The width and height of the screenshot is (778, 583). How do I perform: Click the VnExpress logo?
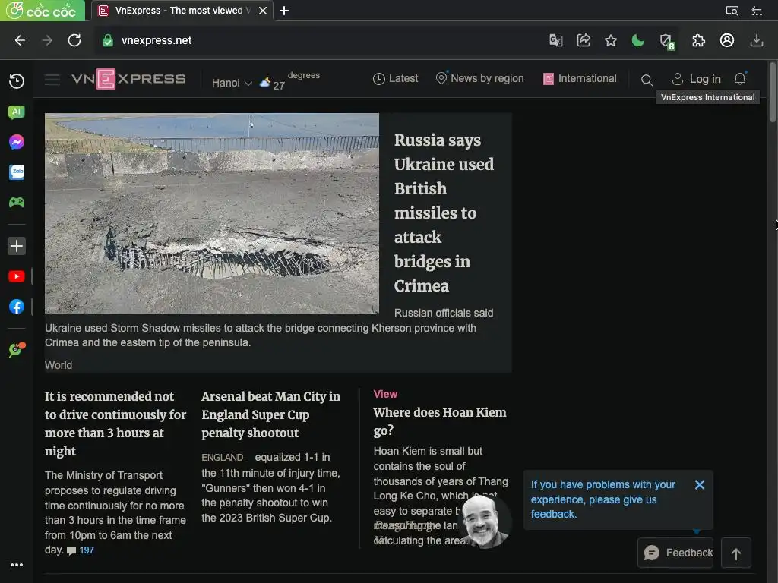pos(128,79)
